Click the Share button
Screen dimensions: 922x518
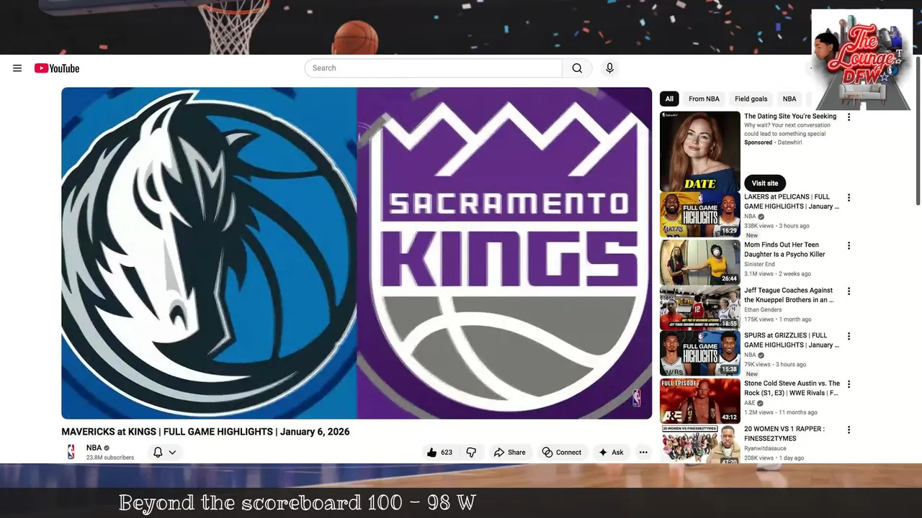[x=509, y=453]
